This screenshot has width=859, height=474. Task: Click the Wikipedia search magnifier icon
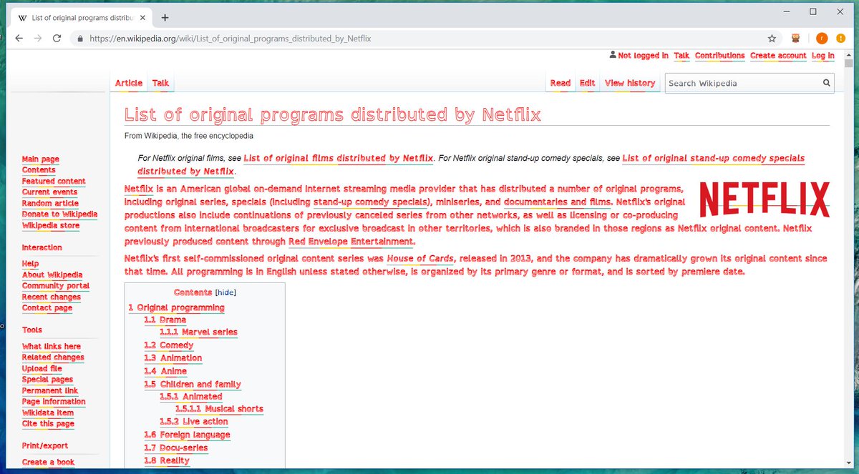coord(827,83)
